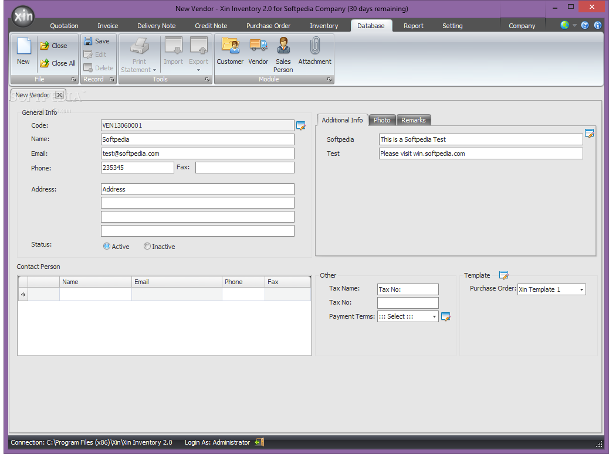Click the Email column header in Contact Person
The height and width of the screenshot is (454, 609).
(x=177, y=282)
